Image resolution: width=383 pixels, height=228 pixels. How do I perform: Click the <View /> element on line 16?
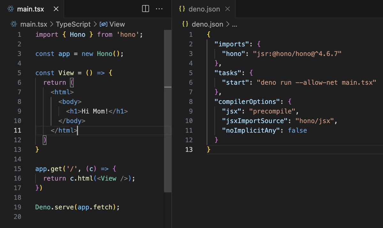pos(112,178)
